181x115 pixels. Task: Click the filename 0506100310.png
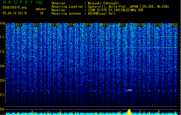(15, 7)
